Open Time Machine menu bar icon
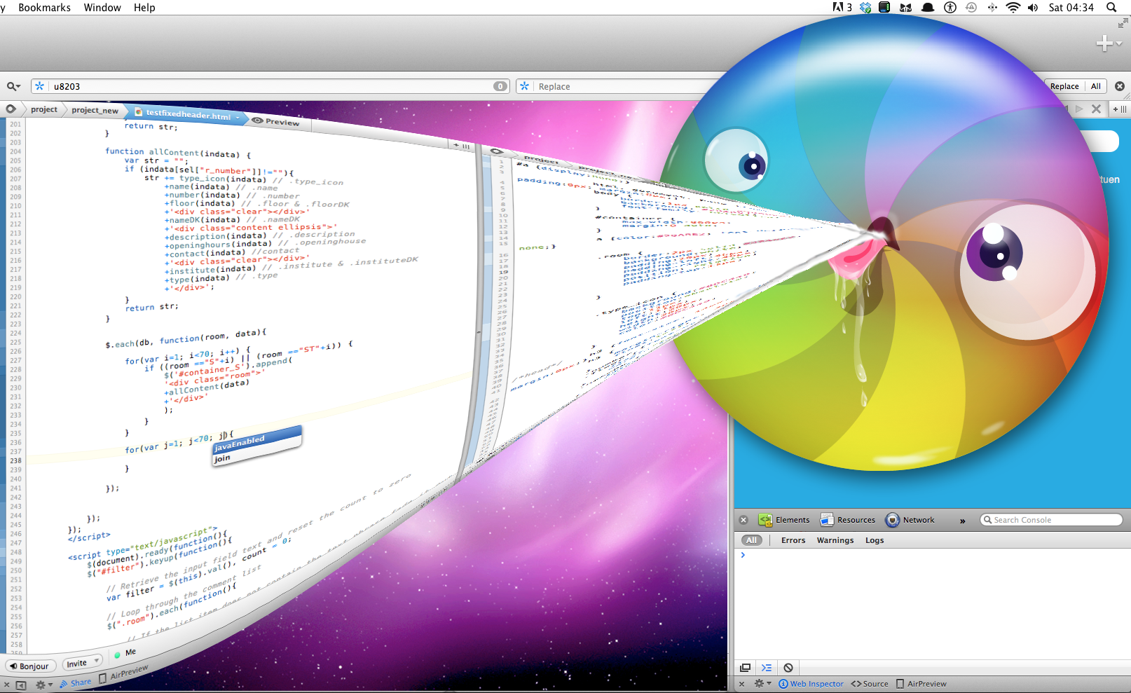Screen dimensions: 1131x693 [x=971, y=8]
